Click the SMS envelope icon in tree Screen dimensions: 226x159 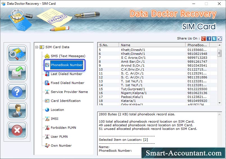coord(47,56)
